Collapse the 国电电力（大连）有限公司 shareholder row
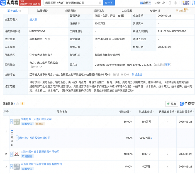This screenshot has width=195, height=174. (11, 122)
